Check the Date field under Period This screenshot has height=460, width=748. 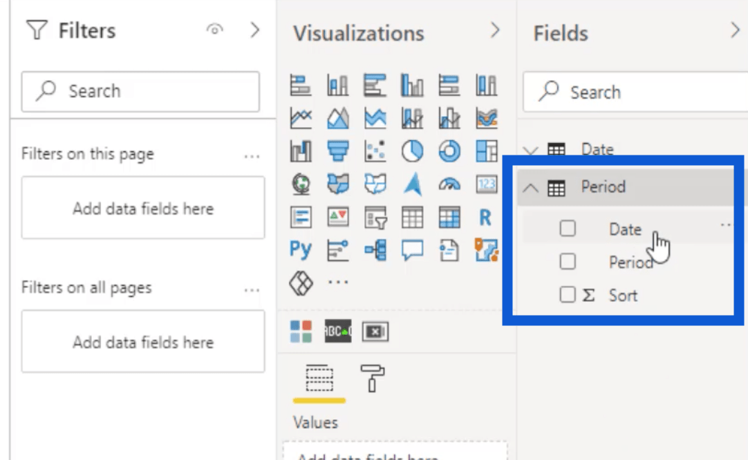point(568,229)
